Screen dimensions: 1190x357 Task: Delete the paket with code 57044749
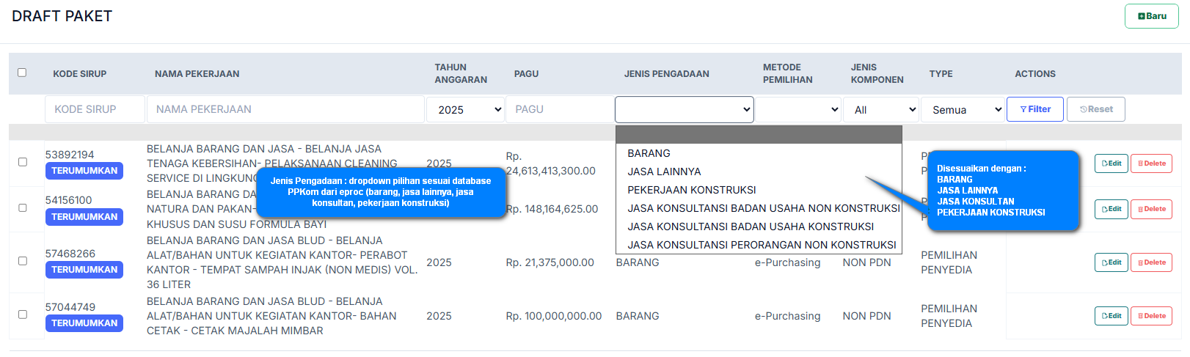pyautogui.click(x=1150, y=316)
